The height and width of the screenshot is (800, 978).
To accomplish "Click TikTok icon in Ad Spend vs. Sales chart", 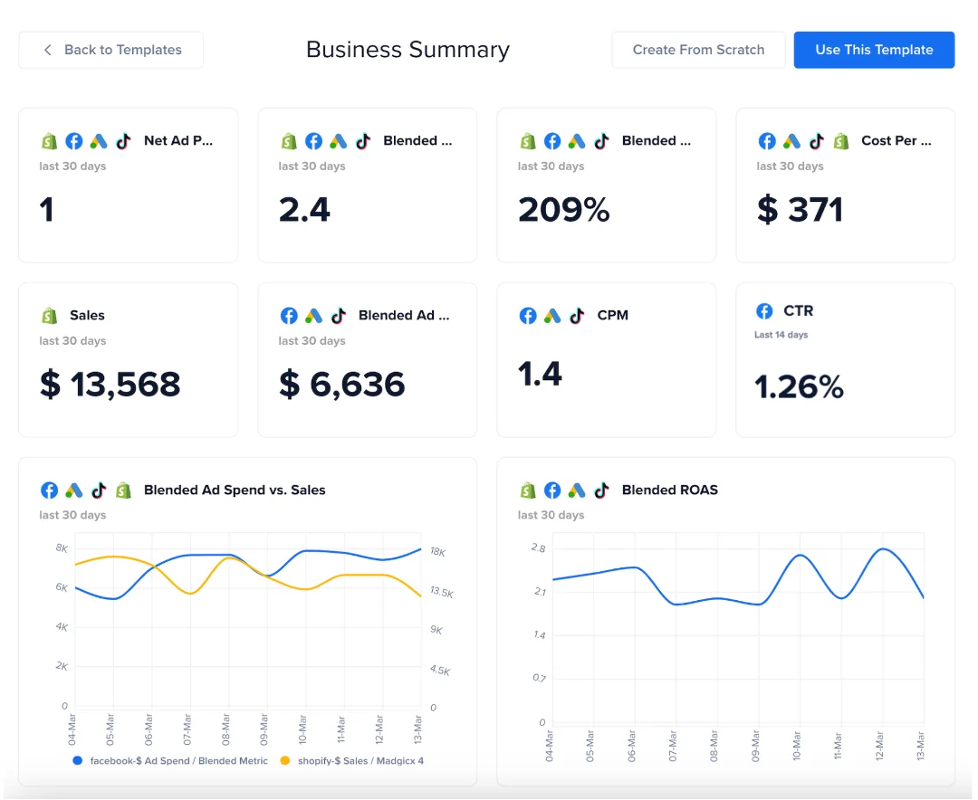I will (x=99, y=490).
